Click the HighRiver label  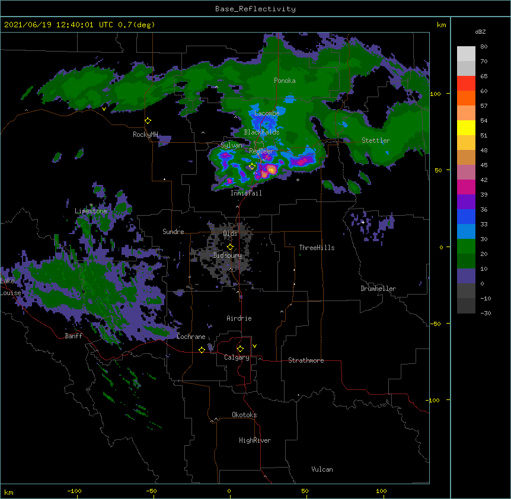point(255,440)
